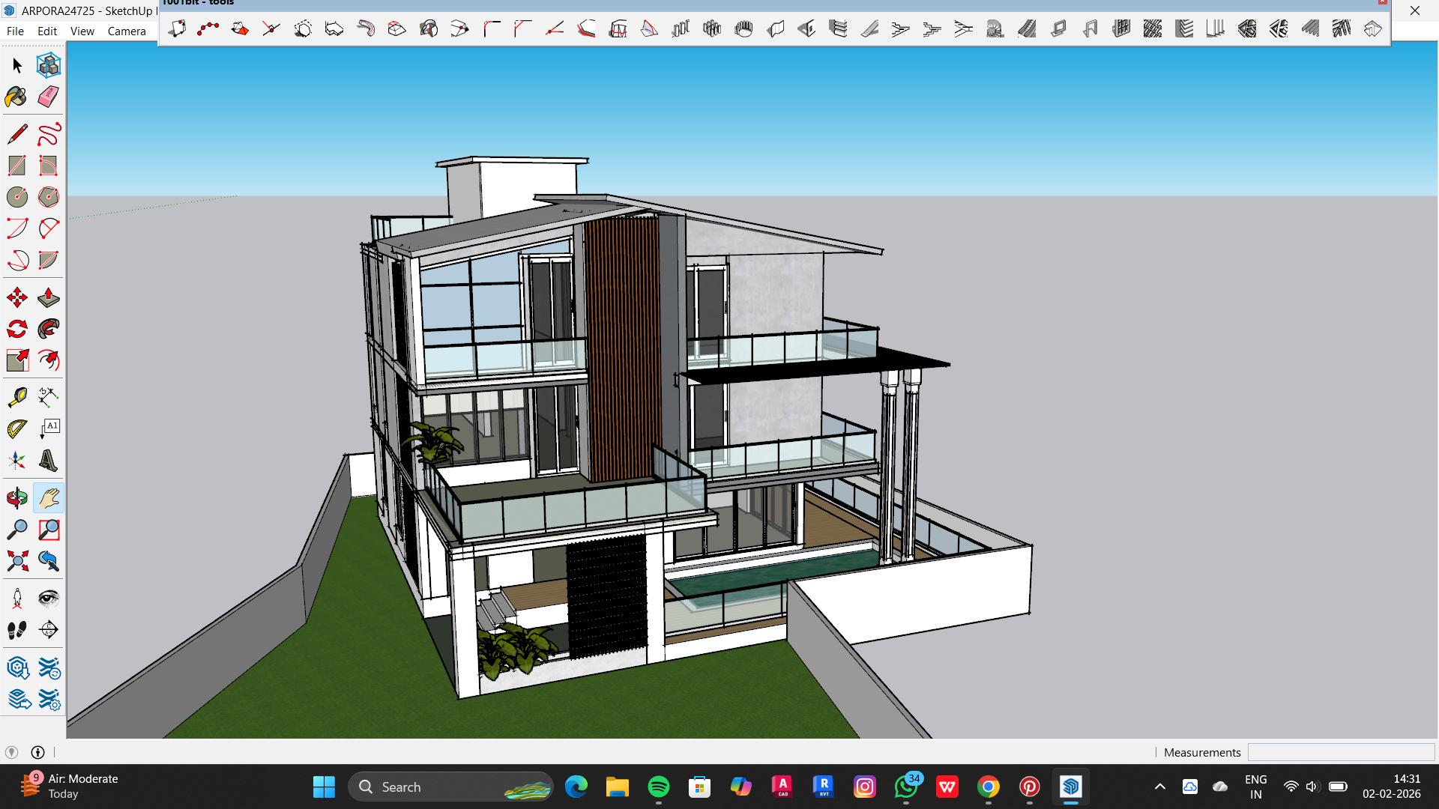1439x809 pixels.
Task: Select the red Move tool
Action: tap(17, 298)
